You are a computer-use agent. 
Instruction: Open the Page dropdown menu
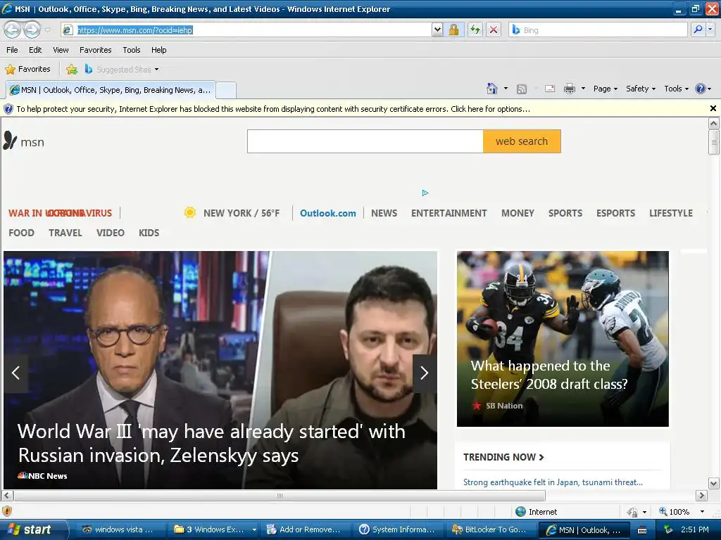click(605, 89)
